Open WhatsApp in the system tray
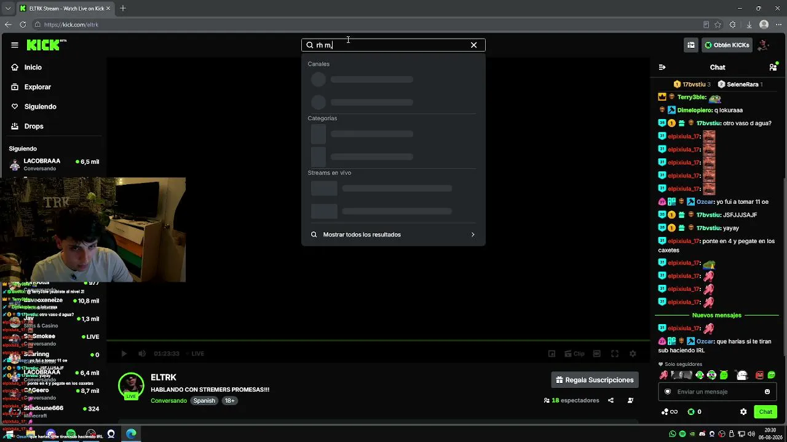 click(673, 434)
